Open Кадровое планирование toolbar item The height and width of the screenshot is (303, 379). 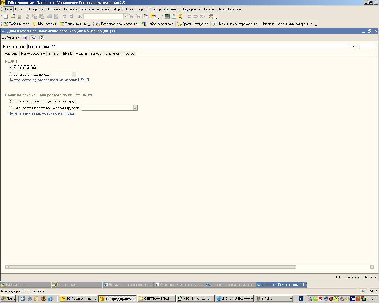(x=117, y=24)
